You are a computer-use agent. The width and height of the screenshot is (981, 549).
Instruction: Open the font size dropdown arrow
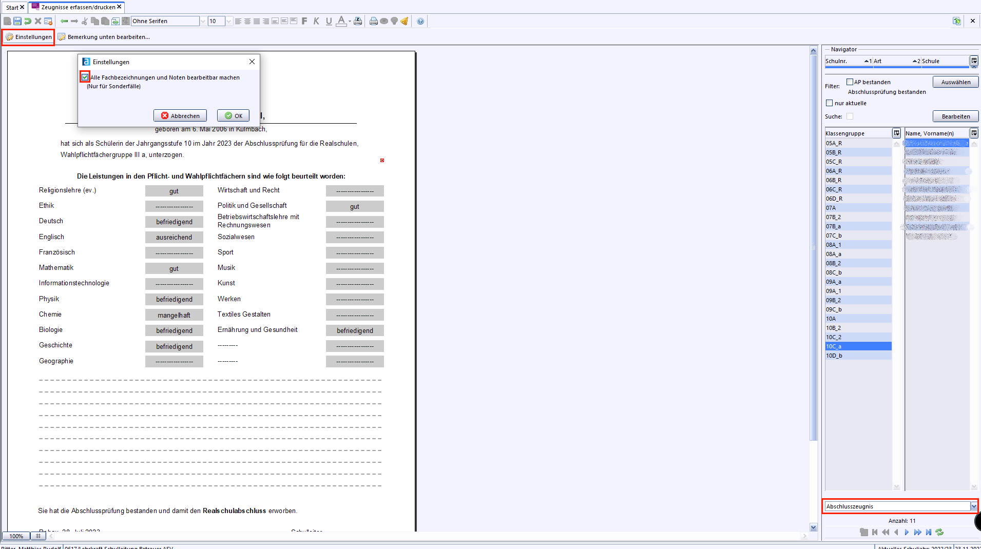pos(228,21)
